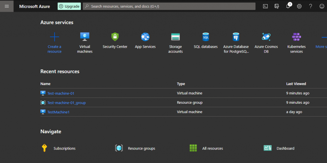Viewport: 327px width, 163px height.
Task: Open Azure Cosmos DB service
Action: tap(266, 37)
